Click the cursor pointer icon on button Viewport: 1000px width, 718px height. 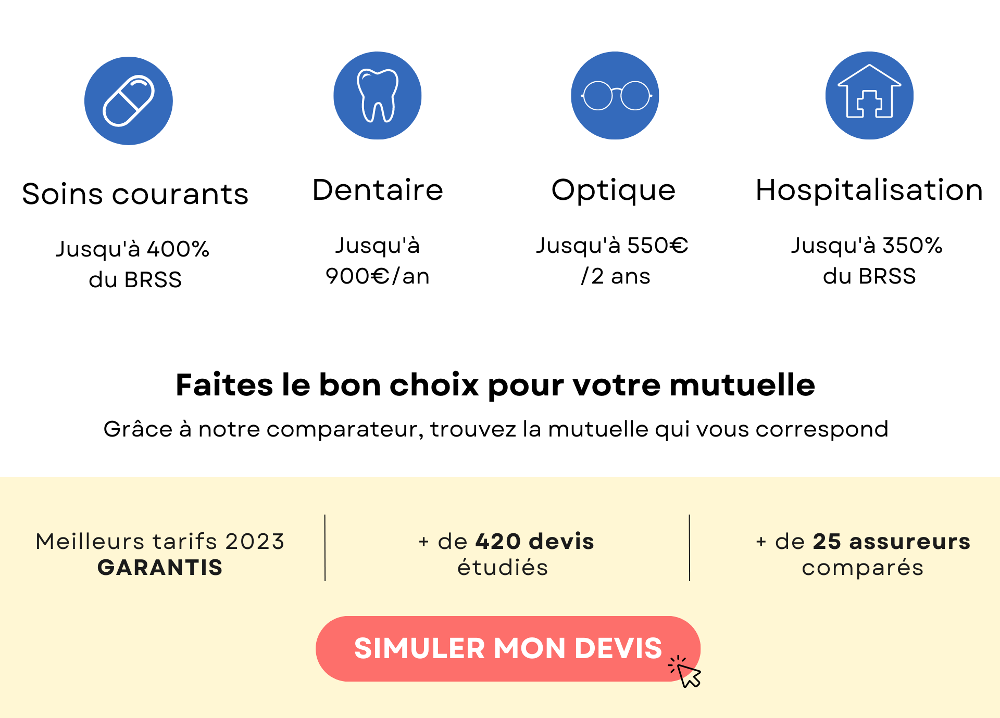(685, 672)
